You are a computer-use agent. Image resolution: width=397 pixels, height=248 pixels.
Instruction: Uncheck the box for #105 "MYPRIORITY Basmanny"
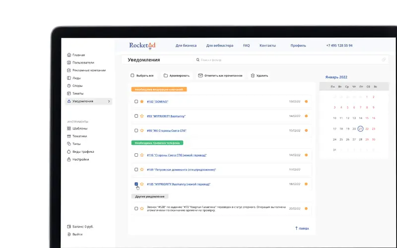[x=136, y=184]
